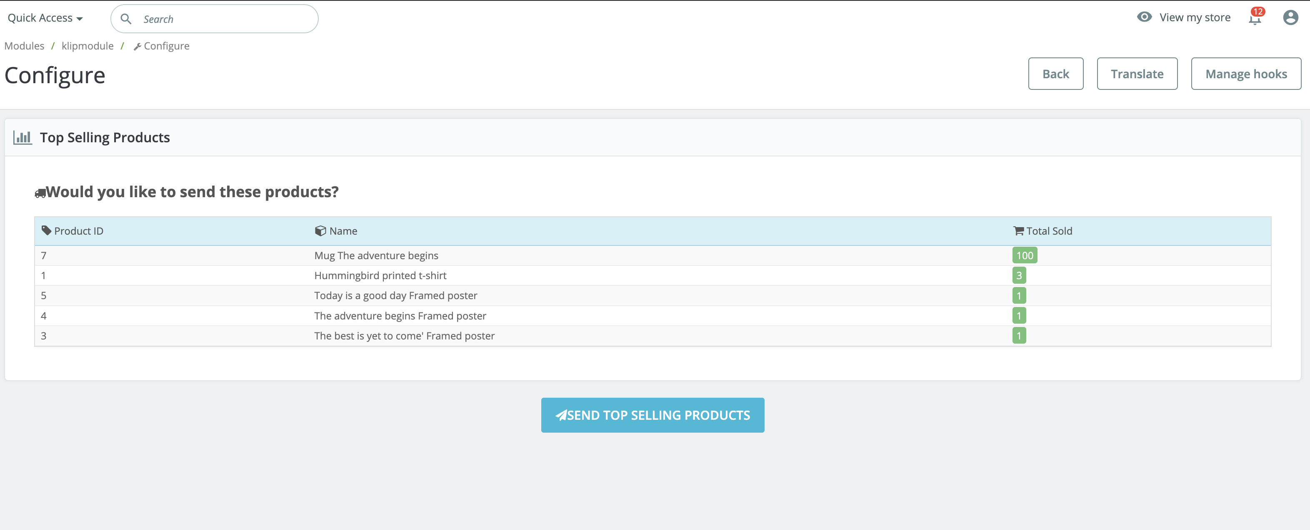
Task: Open Manage hooks
Action: point(1245,74)
